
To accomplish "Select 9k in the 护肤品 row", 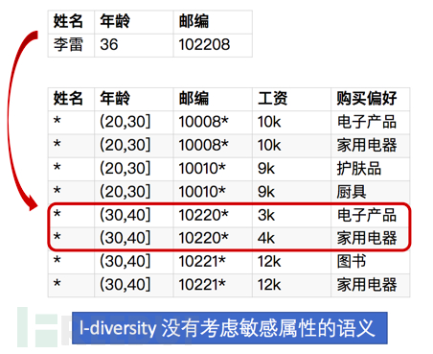I will [x=291, y=169].
